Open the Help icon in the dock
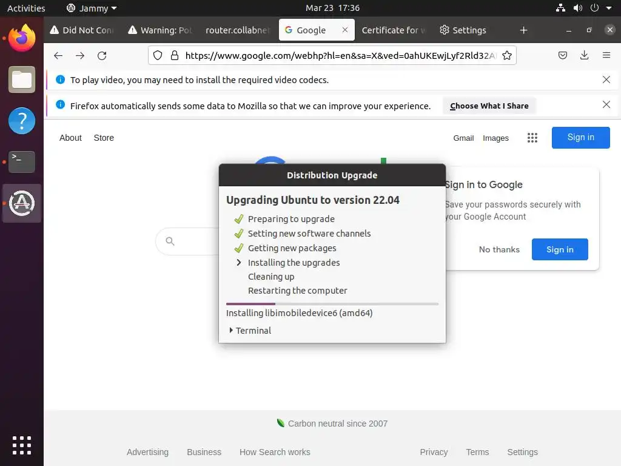621x466 pixels. tap(22, 121)
